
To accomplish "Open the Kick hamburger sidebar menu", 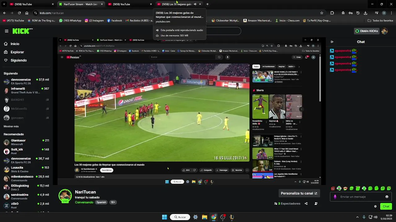I will pyautogui.click(x=6, y=31).
